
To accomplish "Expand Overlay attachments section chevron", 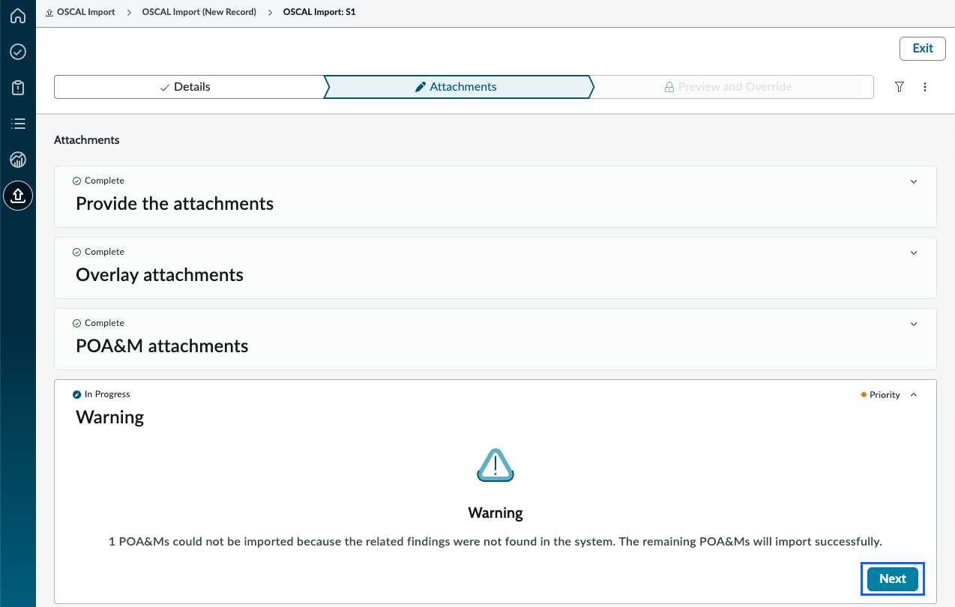I will (x=914, y=253).
